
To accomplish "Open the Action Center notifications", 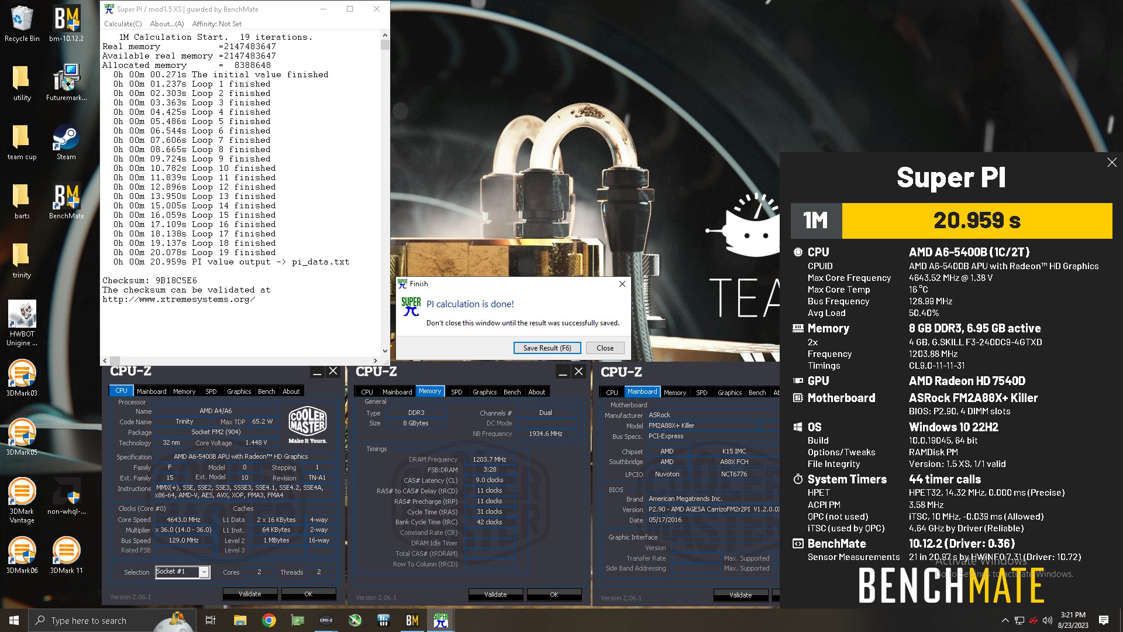I will click(1104, 620).
